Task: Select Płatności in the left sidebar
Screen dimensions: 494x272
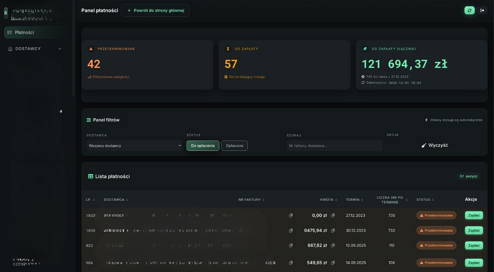Action: coord(35,32)
